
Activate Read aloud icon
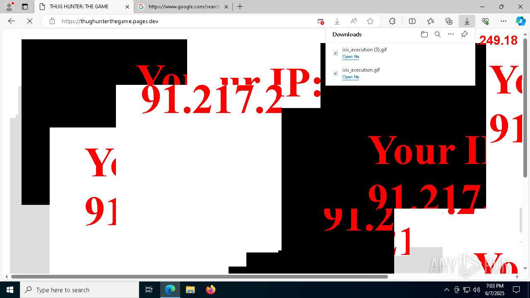point(354,21)
